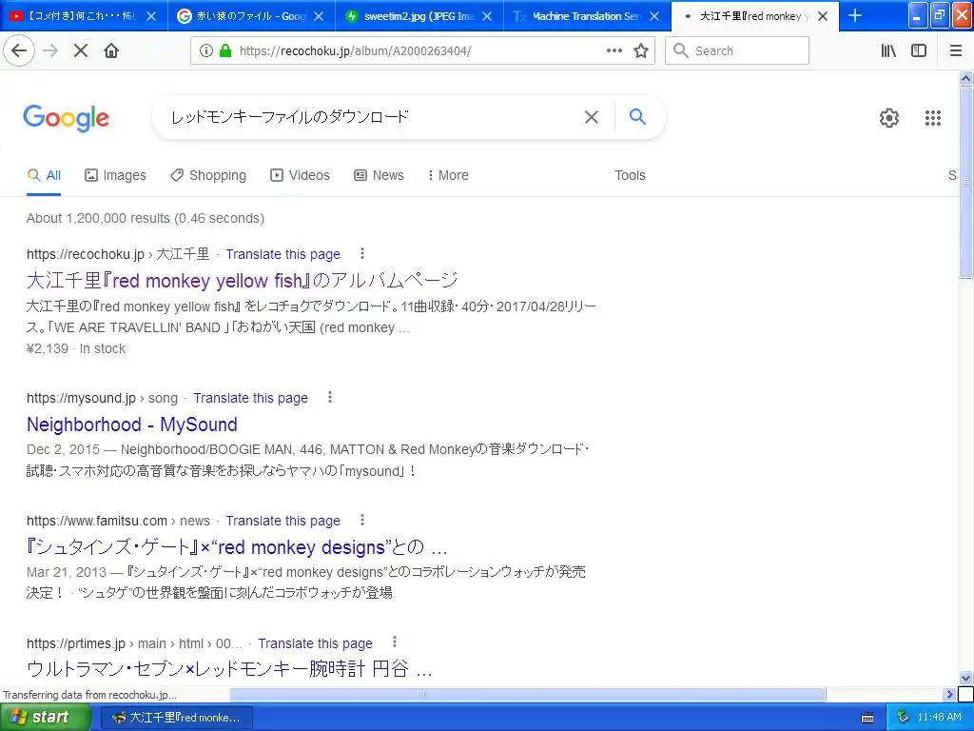Stop loading the page

(x=81, y=50)
